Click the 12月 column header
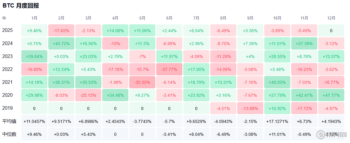This screenshot has width=350, height=143. coord(331,18)
